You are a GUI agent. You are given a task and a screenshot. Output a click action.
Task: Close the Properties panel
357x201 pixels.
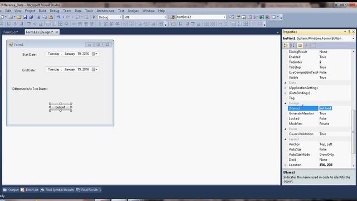(353, 32)
